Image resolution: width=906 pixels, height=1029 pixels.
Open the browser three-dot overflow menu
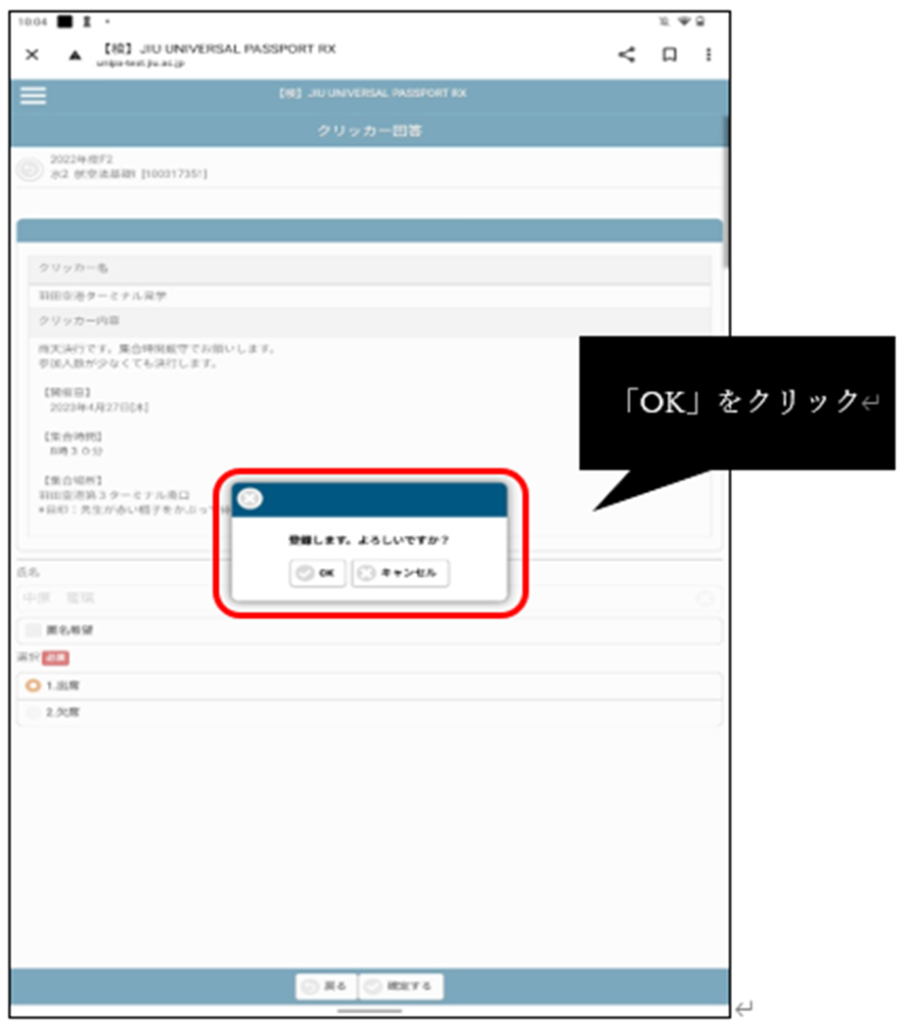coord(707,55)
